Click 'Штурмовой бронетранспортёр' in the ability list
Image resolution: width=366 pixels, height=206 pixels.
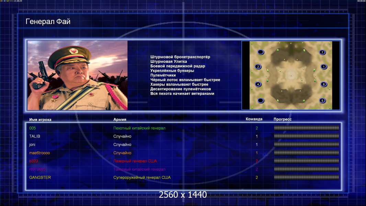pos(180,57)
